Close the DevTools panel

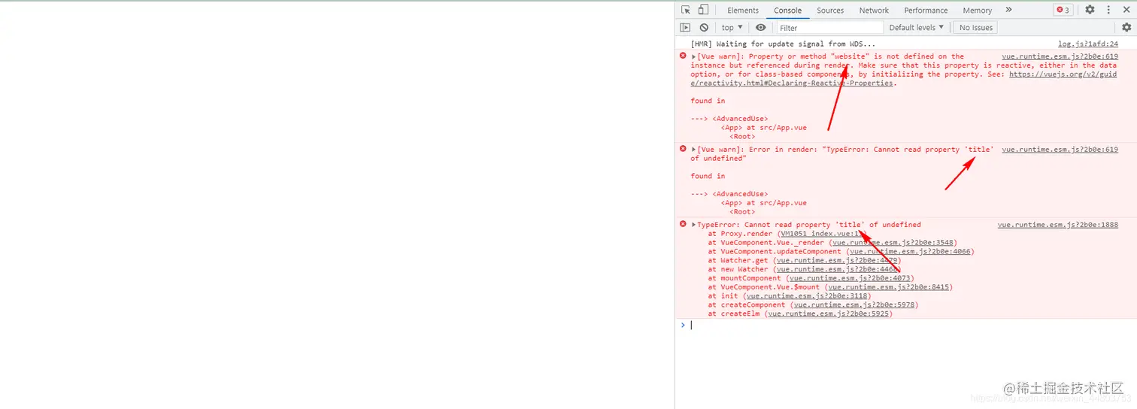point(1126,10)
